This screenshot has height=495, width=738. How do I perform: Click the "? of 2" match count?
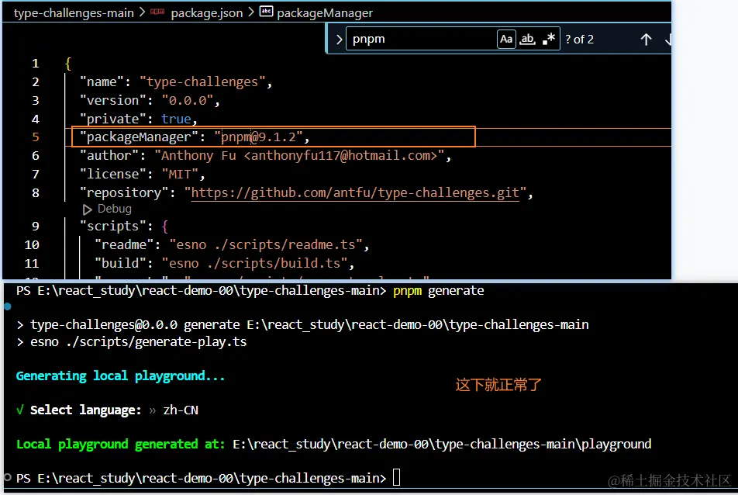(x=579, y=40)
